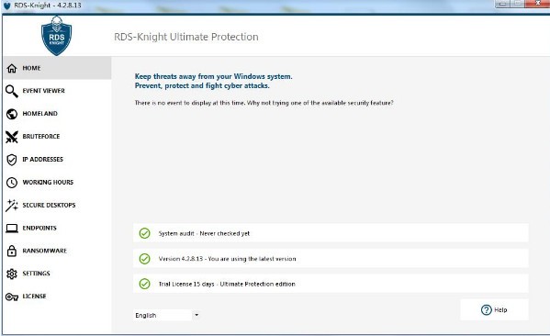Click the Help button
The image size is (550, 336).
(x=494, y=309)
